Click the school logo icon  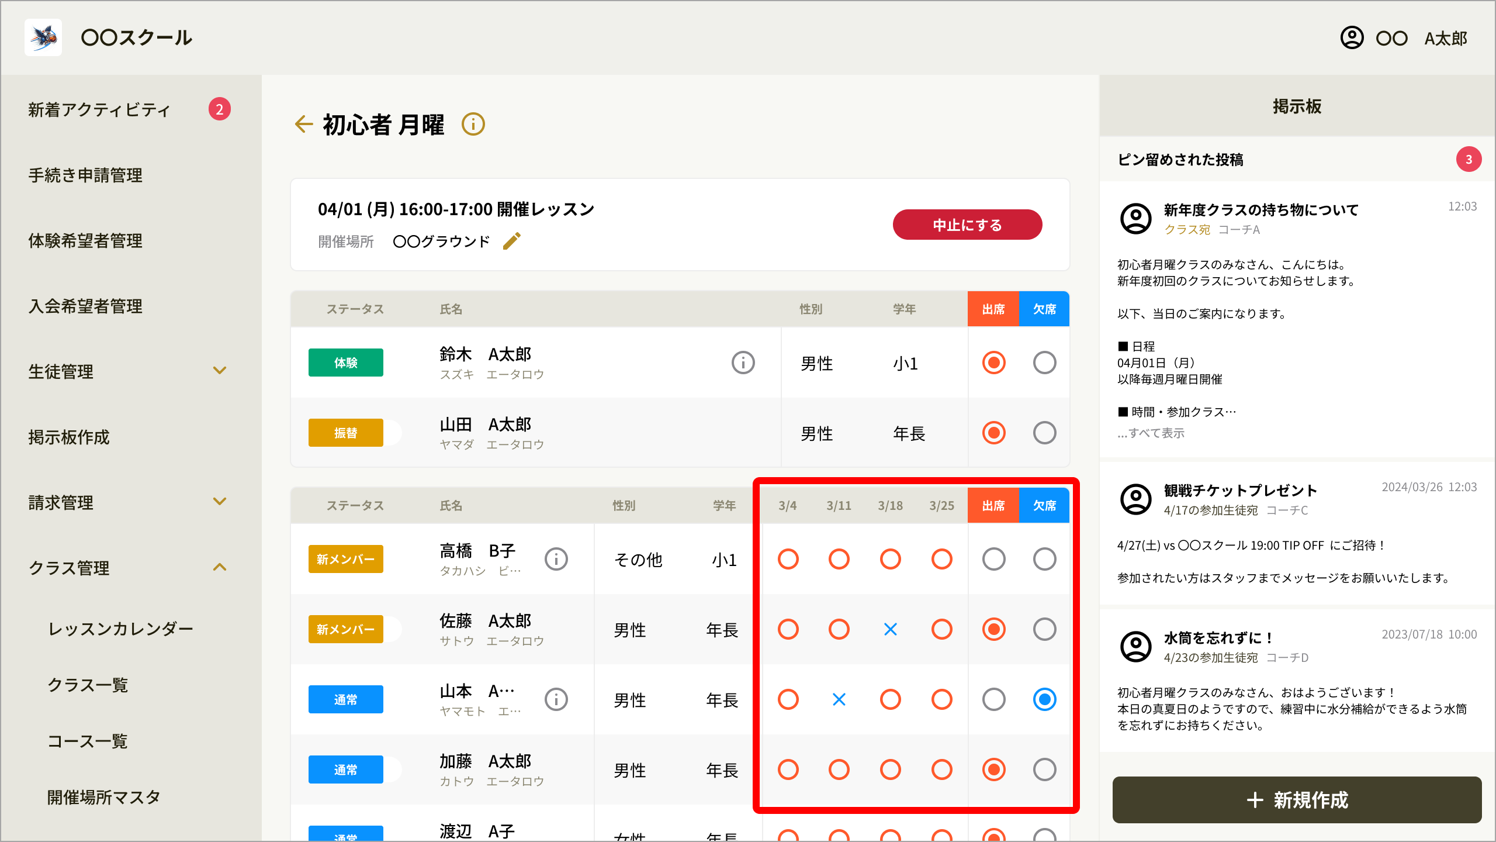tap(43, 37)
